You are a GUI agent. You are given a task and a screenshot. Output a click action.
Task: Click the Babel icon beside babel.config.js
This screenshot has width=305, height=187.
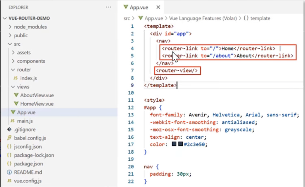(x=9, y=138)
